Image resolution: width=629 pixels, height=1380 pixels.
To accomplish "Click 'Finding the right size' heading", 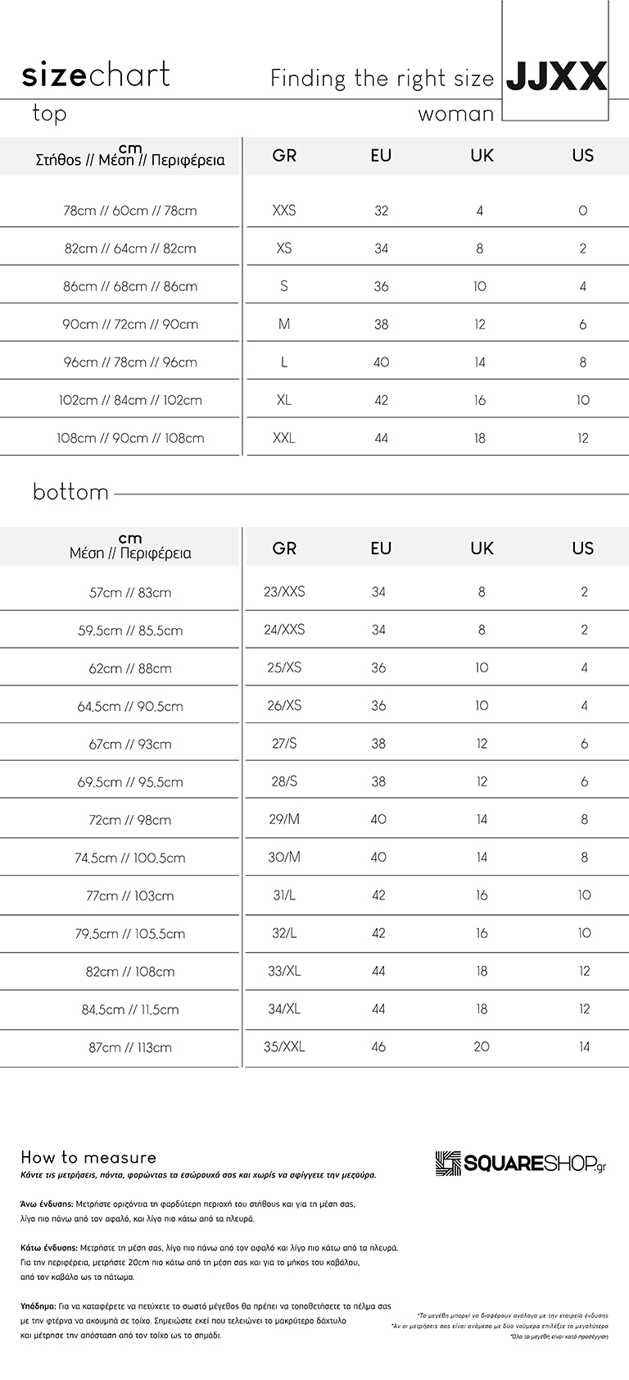I will click(x=382, y=79).
